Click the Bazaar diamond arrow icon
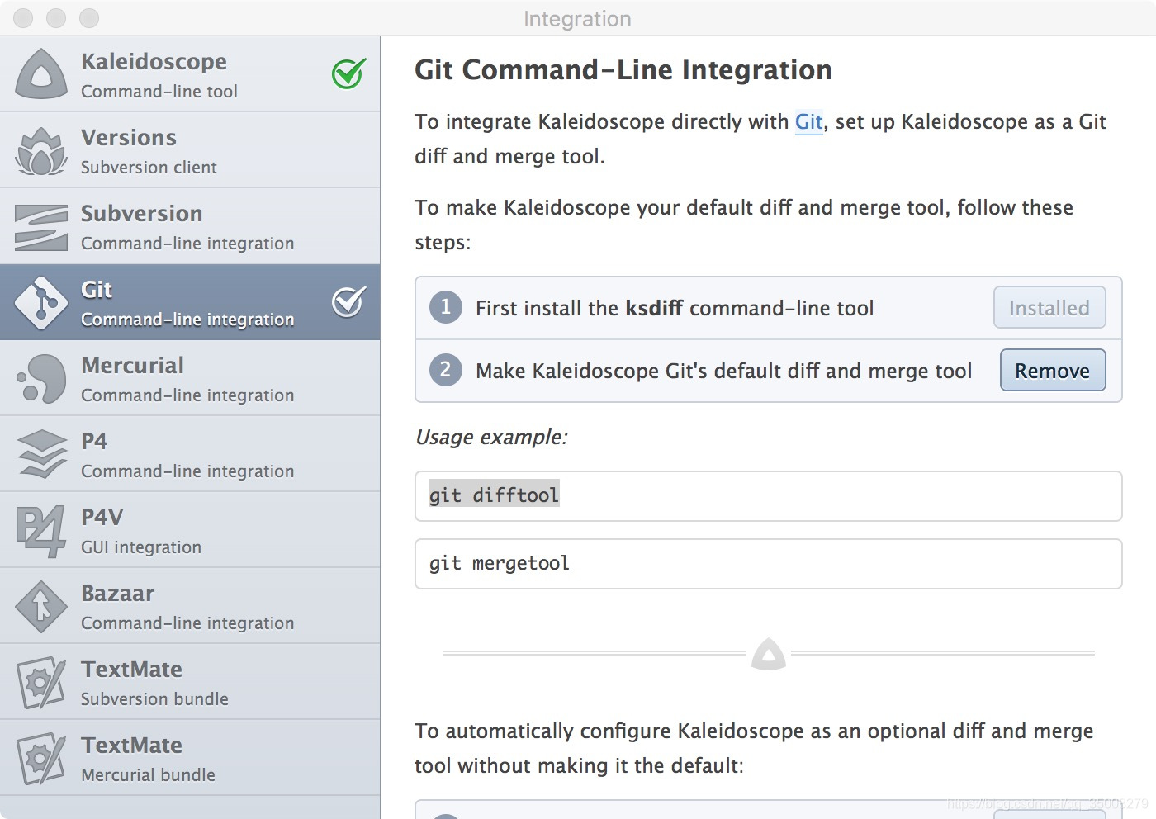Viewport: 1156px width, 819px height. pos(41,607)
